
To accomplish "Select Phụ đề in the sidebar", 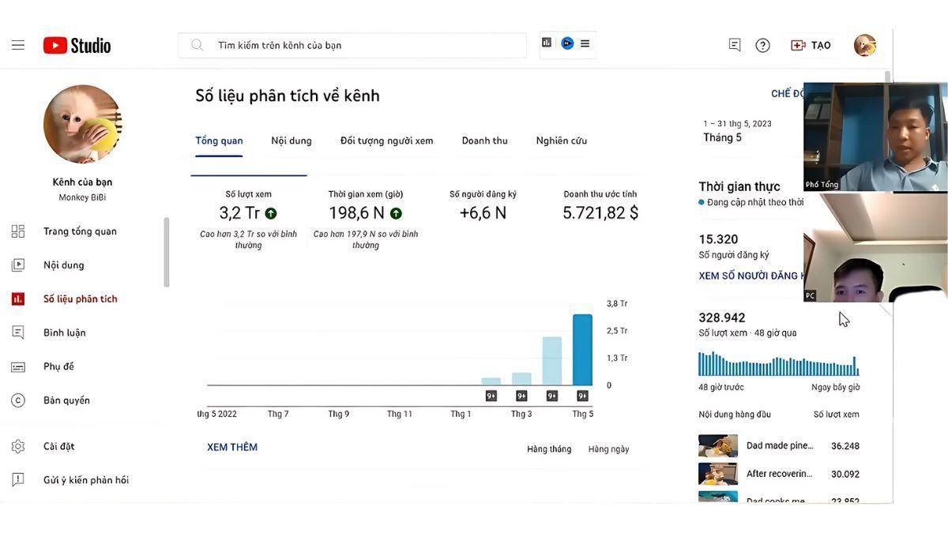I will 60,365.
